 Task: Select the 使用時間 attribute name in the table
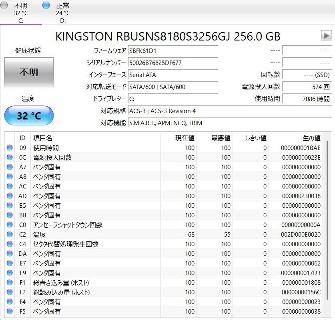[x=46, y=148]
